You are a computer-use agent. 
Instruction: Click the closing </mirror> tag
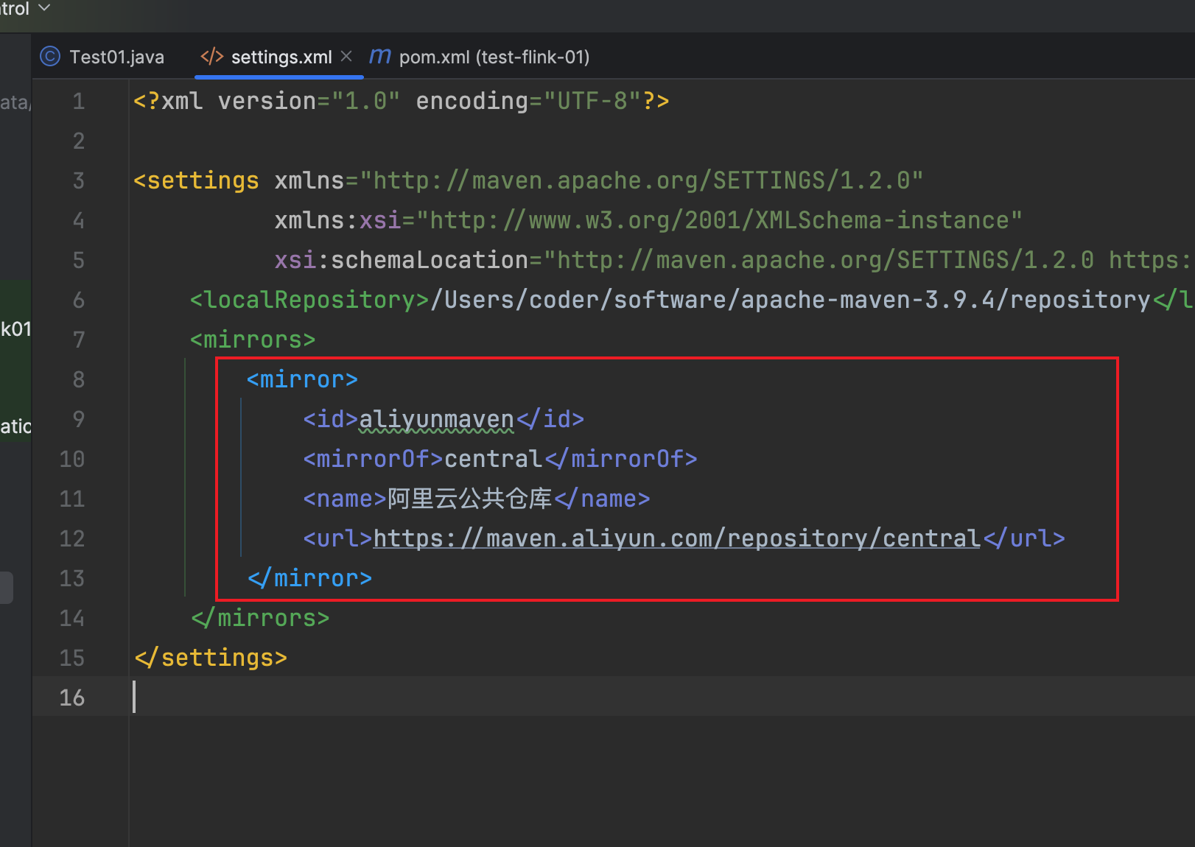pos(309,578)
